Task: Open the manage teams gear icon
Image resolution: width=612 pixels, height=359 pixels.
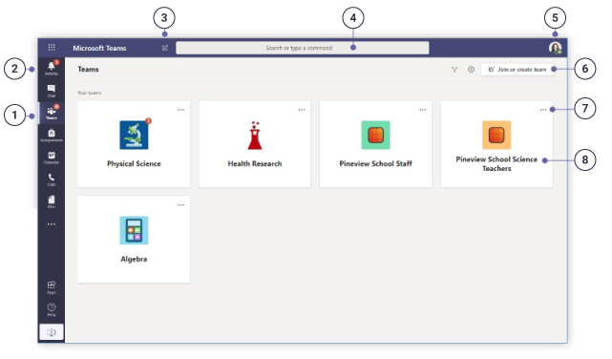Action: click(x=471, y=70)
